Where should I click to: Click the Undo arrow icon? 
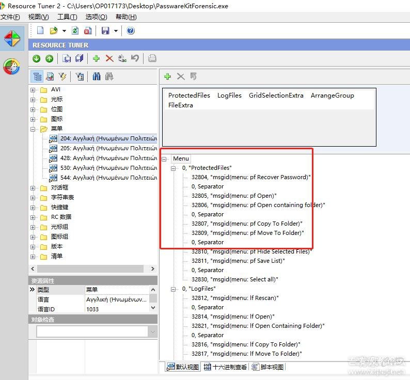(135, 58)
